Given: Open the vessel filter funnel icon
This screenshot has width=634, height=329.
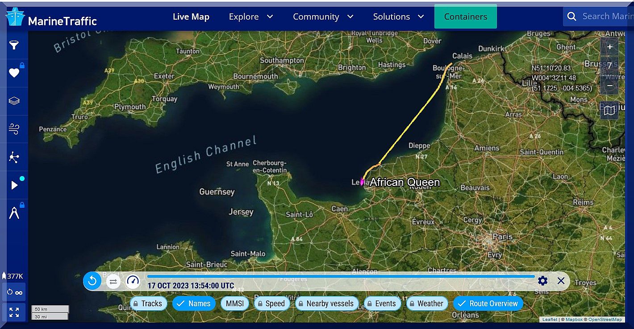Looking at the screenshot, I should tap(14, 45).
